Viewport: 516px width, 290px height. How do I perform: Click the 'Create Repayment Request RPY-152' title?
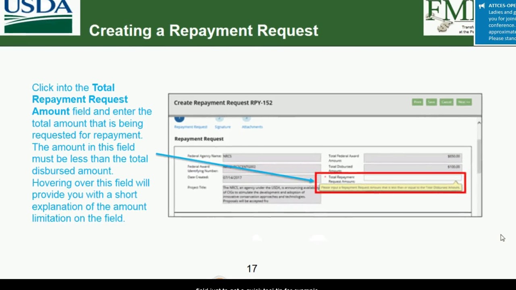click(223, 103)
